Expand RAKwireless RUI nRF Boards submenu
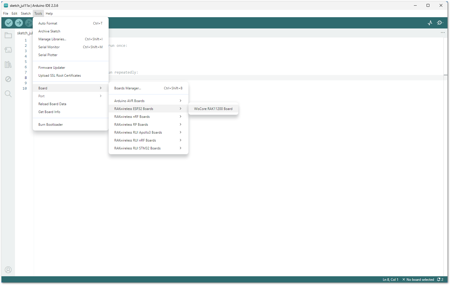Viewport: 450px width, 285px height. coord(148,140)
